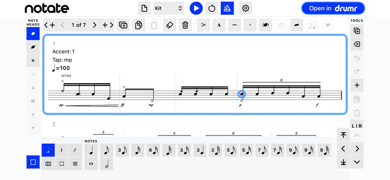Insert a half note
This screenshot has width=390, height=180.
106,164
